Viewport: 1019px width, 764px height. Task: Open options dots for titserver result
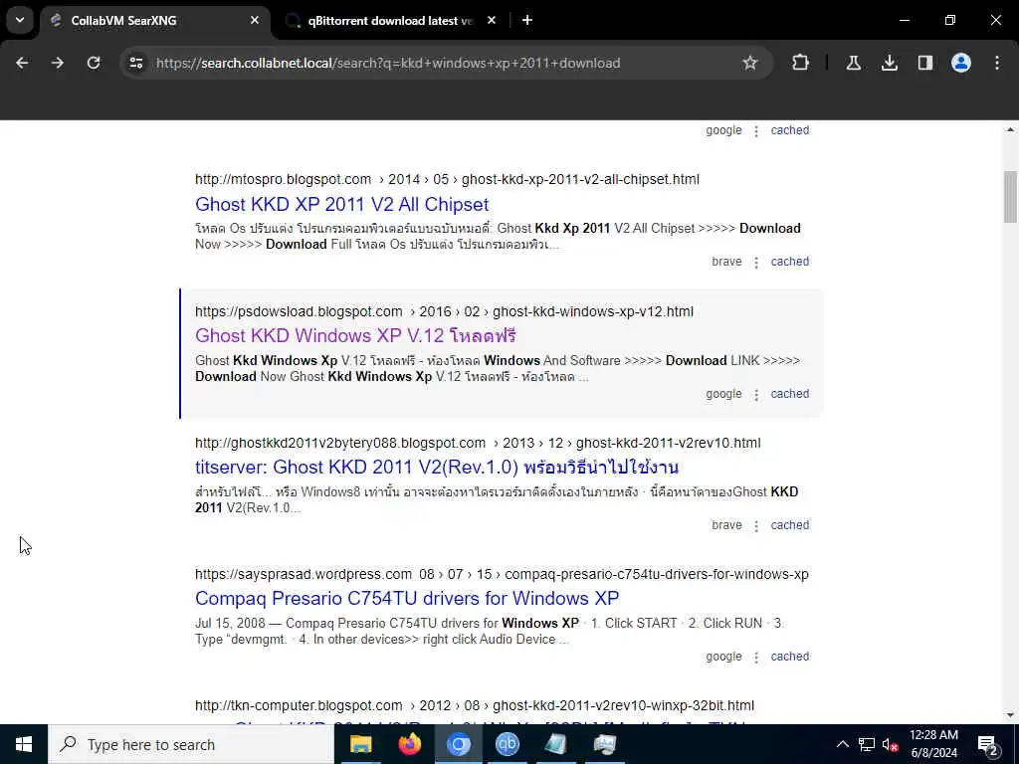tap(756, 526)
